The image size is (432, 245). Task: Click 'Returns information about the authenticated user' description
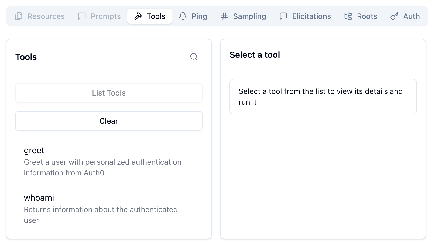101,215
